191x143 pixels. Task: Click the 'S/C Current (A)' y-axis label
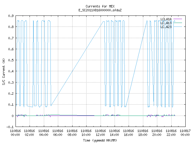click(4, 72)
